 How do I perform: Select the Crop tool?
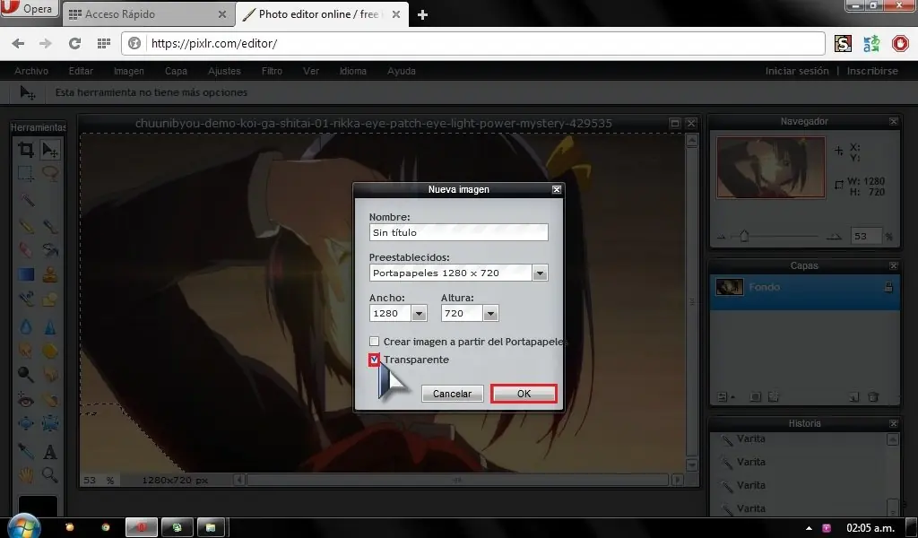pyautogui.click(x=26, y=150)
